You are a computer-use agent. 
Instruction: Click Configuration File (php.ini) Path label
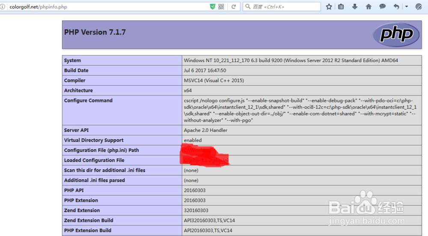point(101,150)
